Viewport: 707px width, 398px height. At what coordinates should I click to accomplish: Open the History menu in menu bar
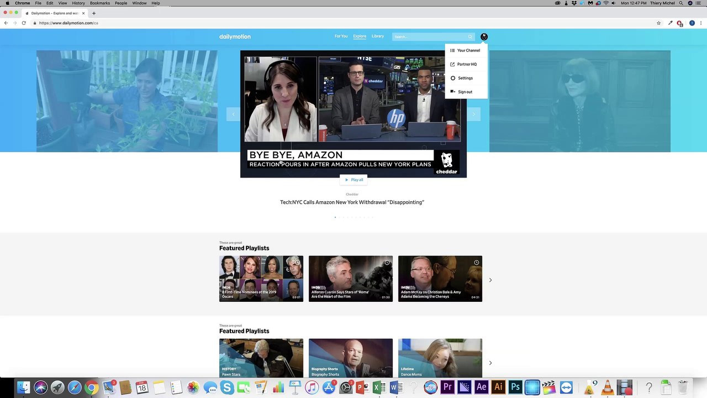tap(78, 3)
